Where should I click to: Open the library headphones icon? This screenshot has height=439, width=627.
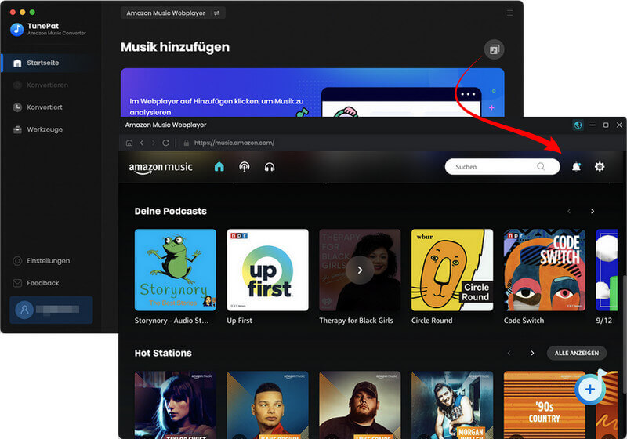click(x=270, y=167)
